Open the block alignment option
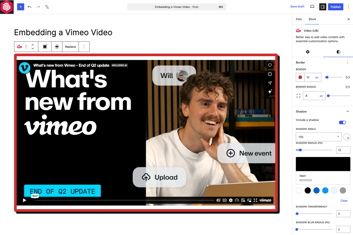This screenshot has width=353, height=235. [x=57, y=47]
